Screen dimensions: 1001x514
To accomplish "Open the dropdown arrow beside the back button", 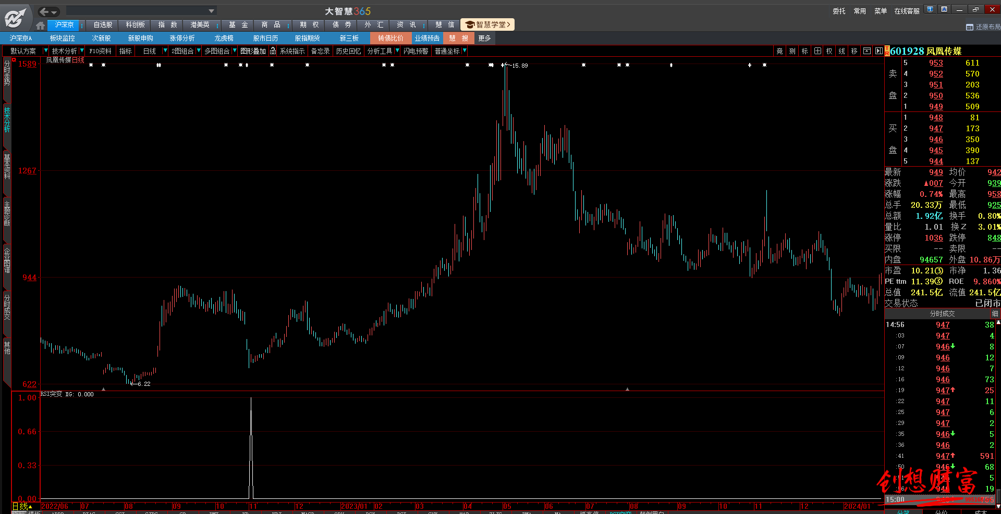I will coord(54,12).
